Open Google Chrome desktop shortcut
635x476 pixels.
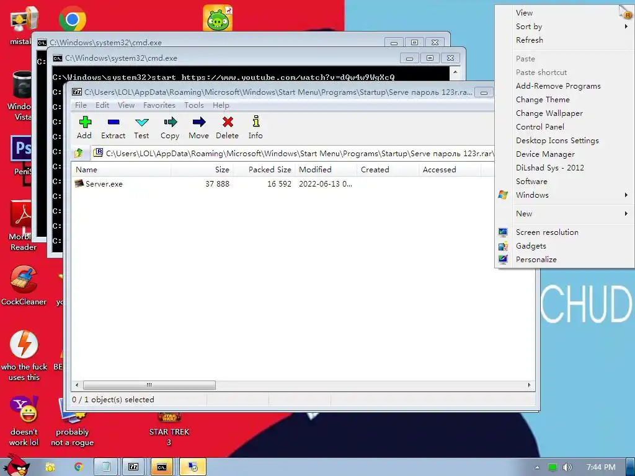pyautogui.click(x=72, y=19)
